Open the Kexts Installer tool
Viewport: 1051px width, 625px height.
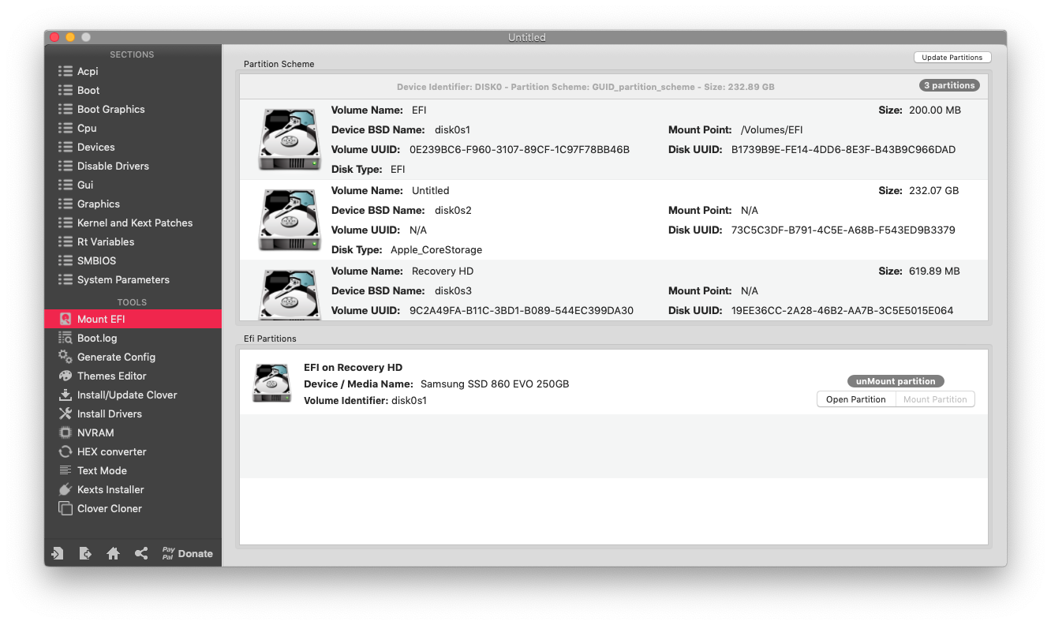[x=110, y=489]
